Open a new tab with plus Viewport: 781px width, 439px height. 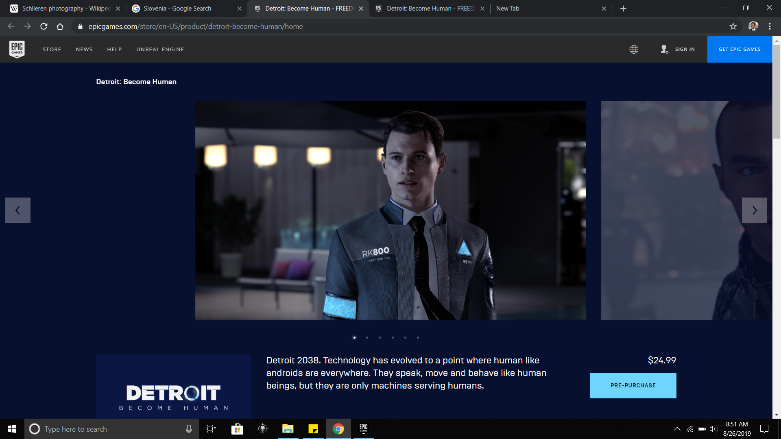pyautogui.click(x=623, y=9)
